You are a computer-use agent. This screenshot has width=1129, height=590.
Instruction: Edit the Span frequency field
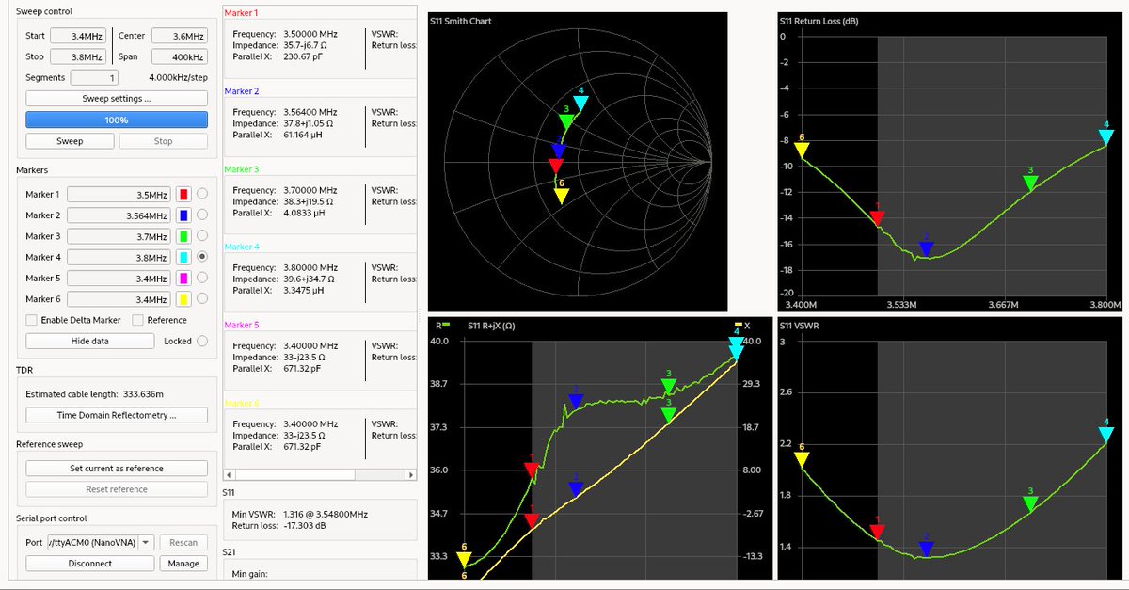[x=179, y=56]
